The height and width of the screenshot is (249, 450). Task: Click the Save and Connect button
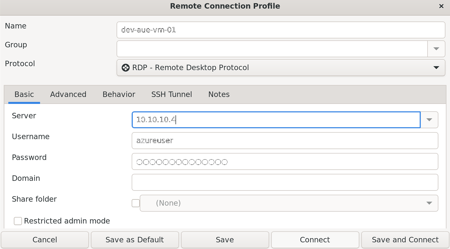pyautogui.click(x=405, y=240)
